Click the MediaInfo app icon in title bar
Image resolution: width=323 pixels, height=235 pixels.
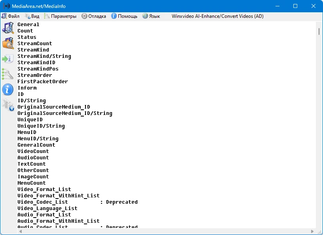point(7,6)
